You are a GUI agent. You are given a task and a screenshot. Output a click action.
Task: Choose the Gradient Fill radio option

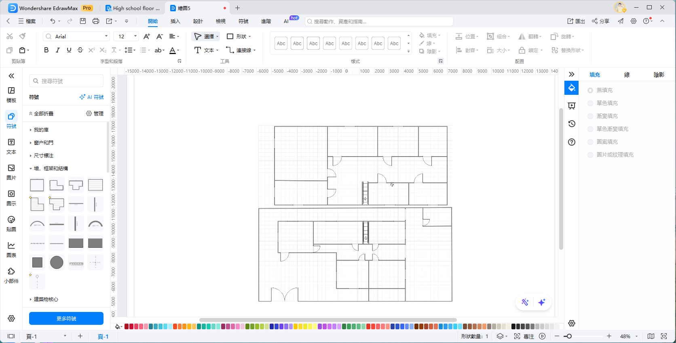(x=590, y=116)
